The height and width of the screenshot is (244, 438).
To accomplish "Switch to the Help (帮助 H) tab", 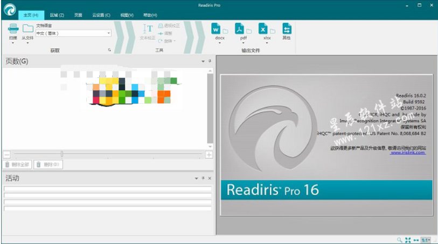I will (x=150, y=15).
